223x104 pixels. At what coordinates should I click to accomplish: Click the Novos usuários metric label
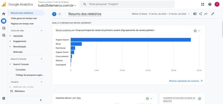click(x=63, y=30)
